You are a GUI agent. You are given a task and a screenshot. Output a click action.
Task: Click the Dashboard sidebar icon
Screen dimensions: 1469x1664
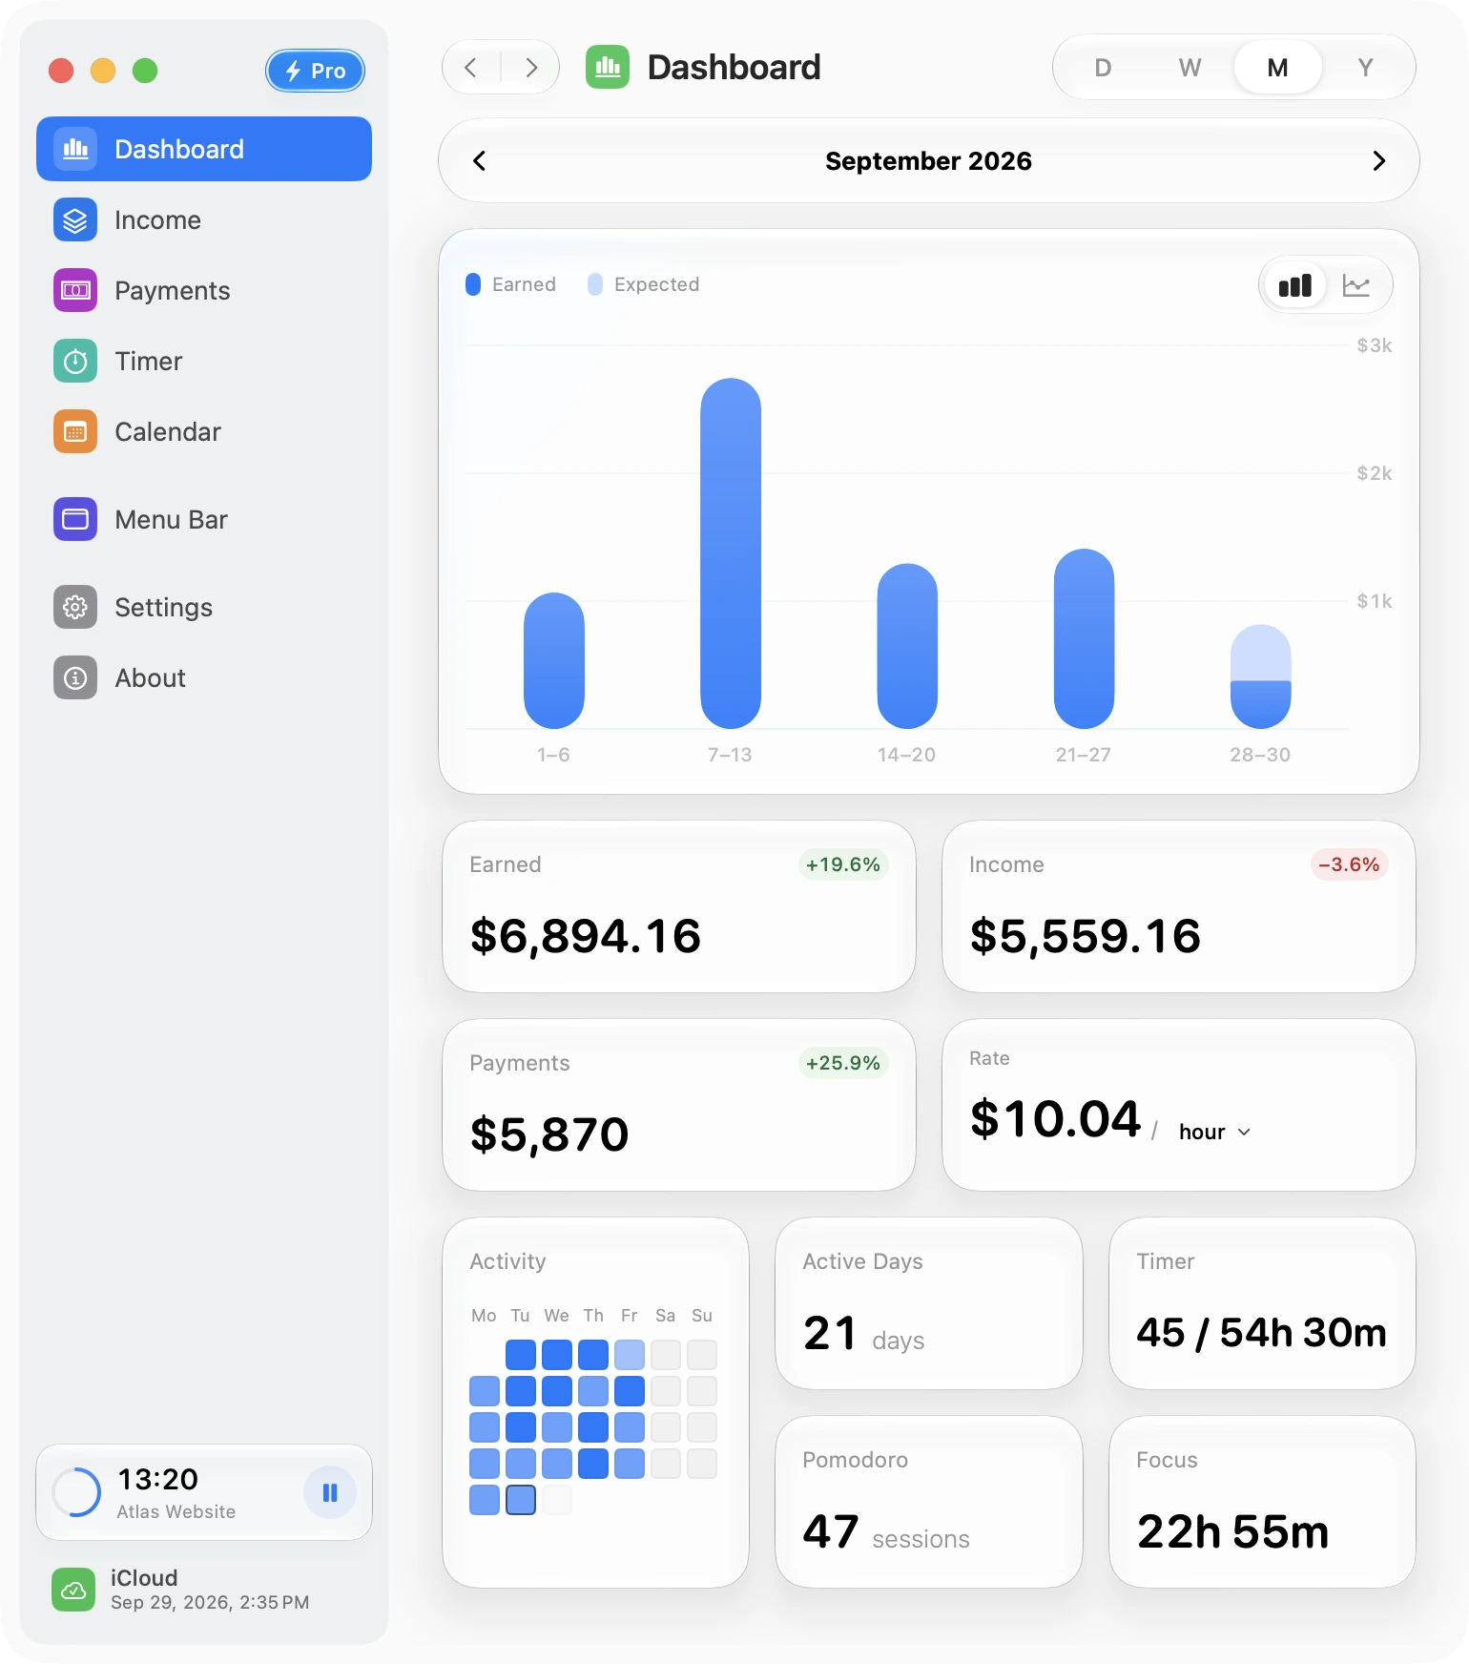tap(75, 150)
